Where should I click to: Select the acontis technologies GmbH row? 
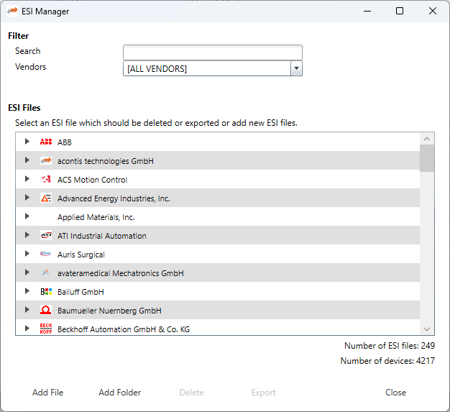tap(218, 160)
